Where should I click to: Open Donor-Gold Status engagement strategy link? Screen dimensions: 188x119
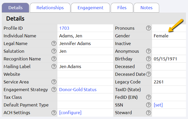(x=78, y=90)
